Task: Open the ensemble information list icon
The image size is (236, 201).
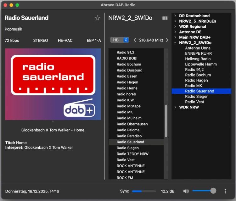Action: pos(165,18)
